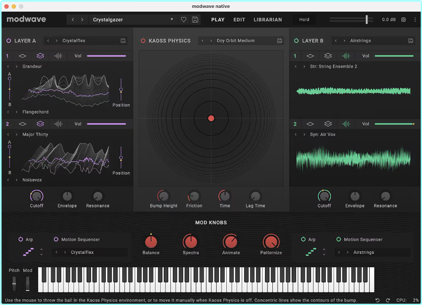Disable Layer B Arp power toggle
The image size is (422, 305).
pyautogui.click(x=304, y=240)
